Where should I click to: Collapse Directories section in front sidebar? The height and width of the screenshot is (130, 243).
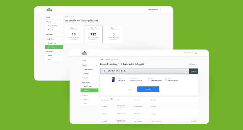(x=97, y=95)
